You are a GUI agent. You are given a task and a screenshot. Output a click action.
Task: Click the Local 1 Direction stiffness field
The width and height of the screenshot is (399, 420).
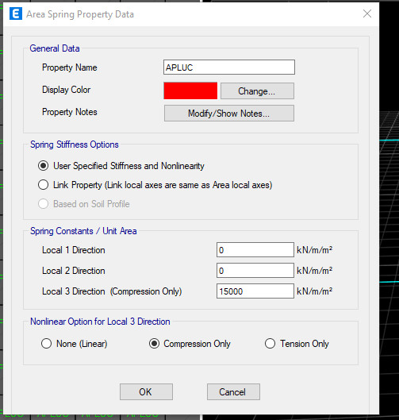click(x=255, y=250)
